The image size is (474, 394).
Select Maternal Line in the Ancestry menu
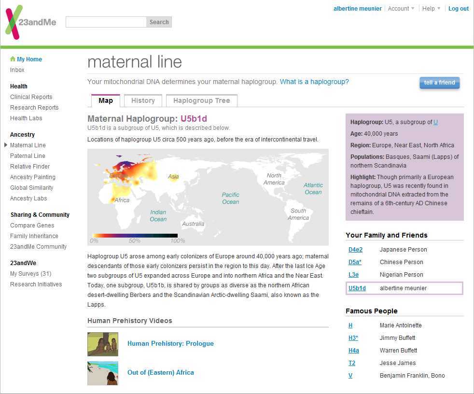click(28, 145)
